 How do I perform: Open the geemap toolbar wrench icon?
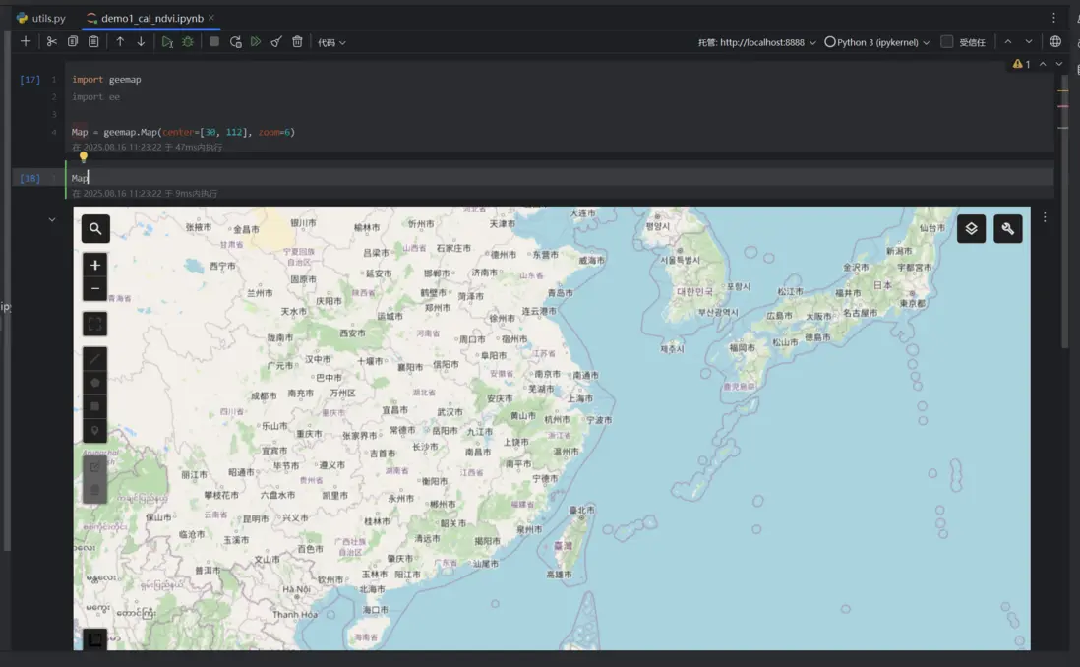click(1007, 229)
